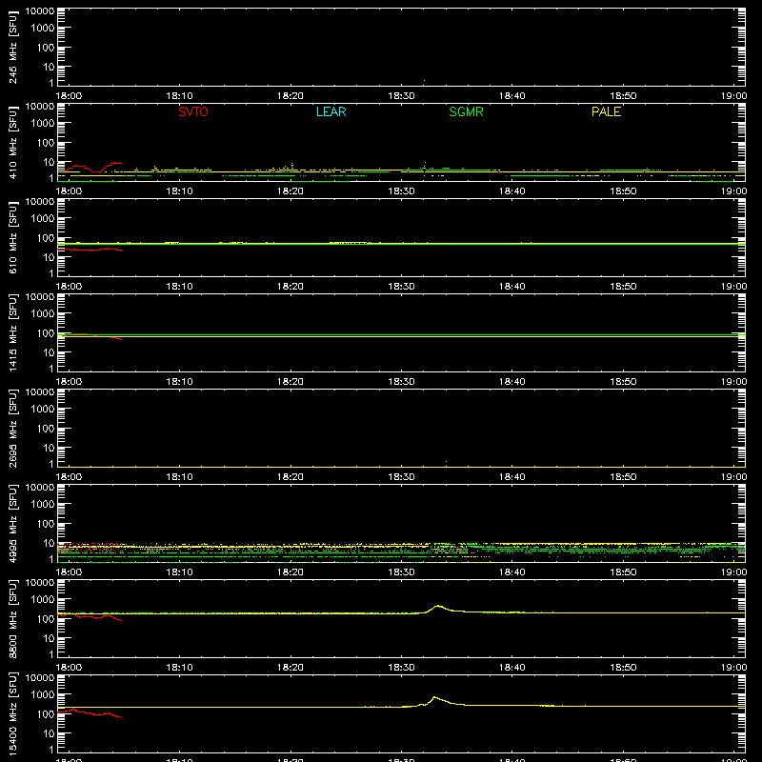Click the 18:00 tick of the 8800 MHz plot
This screenshot has width=762, height=762.
tap(69, 668)
